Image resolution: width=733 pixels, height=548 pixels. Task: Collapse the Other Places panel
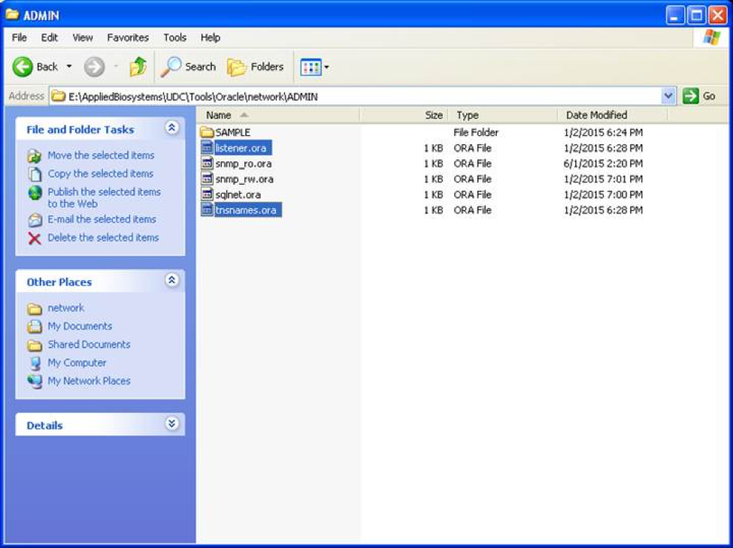(x=172, y=281)
